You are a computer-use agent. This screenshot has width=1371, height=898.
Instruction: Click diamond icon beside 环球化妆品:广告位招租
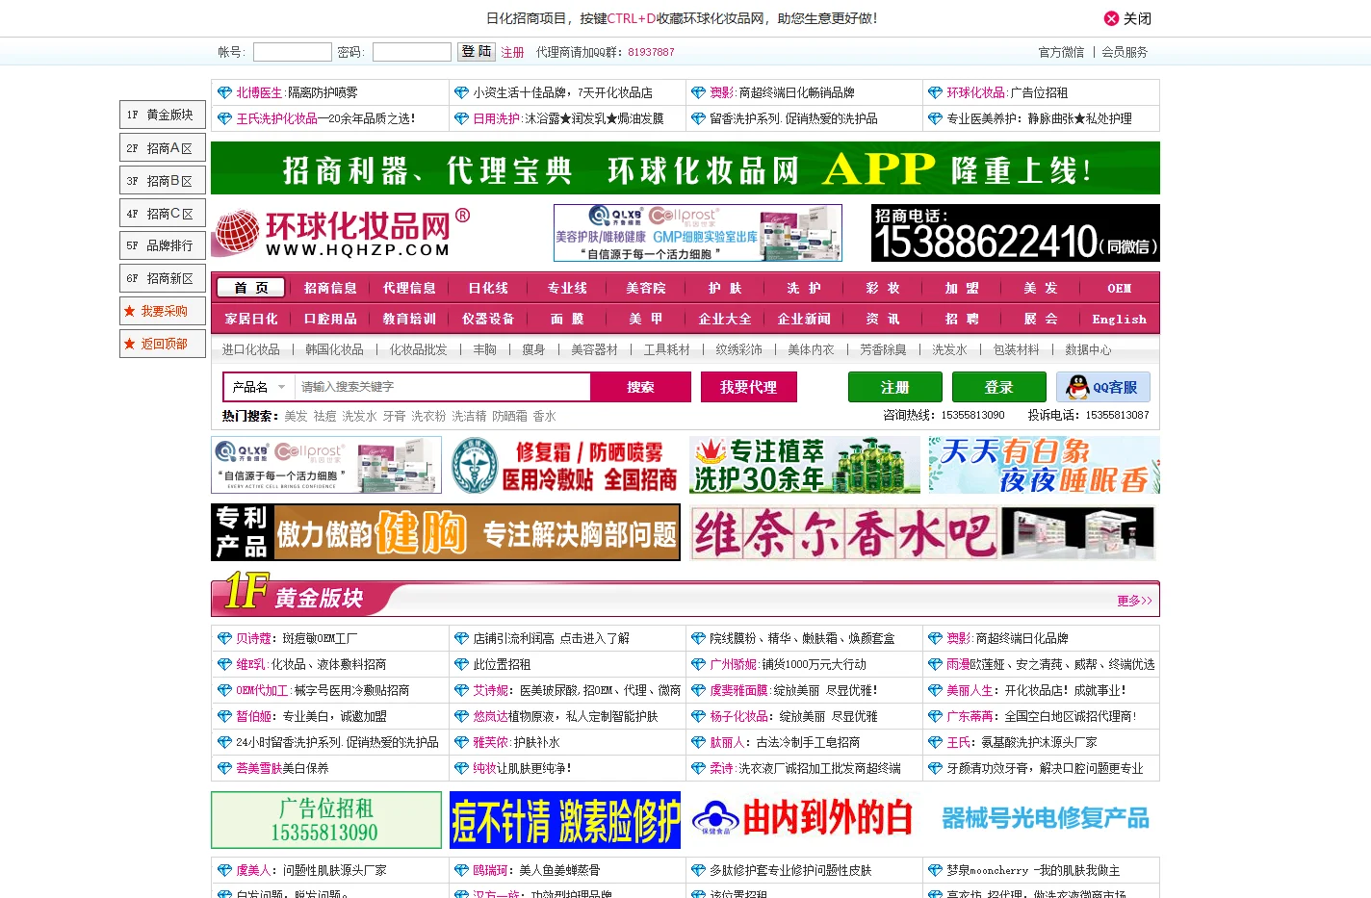(x=935, y=92)
